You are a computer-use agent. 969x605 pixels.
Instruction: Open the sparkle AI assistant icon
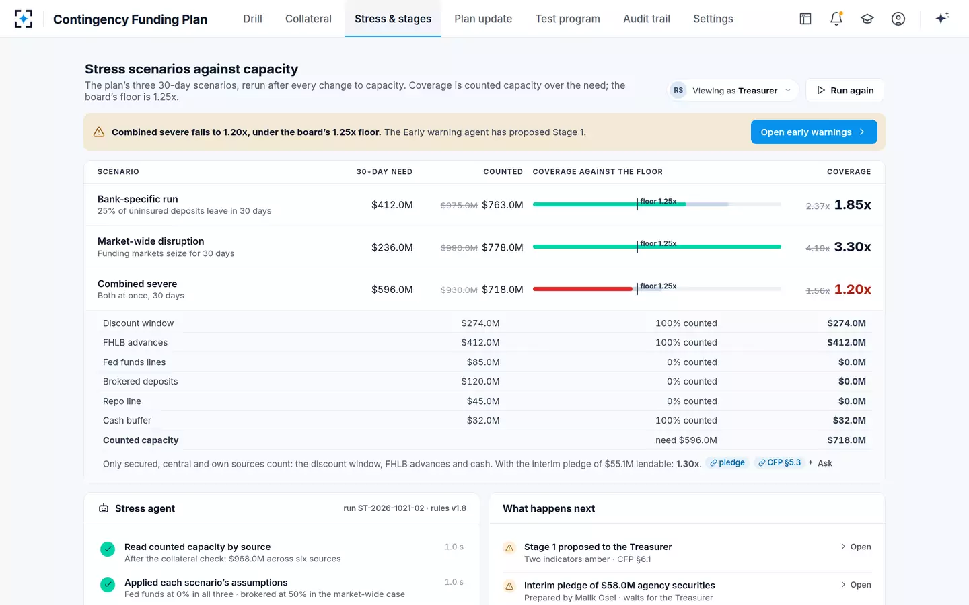coord(942,18)
